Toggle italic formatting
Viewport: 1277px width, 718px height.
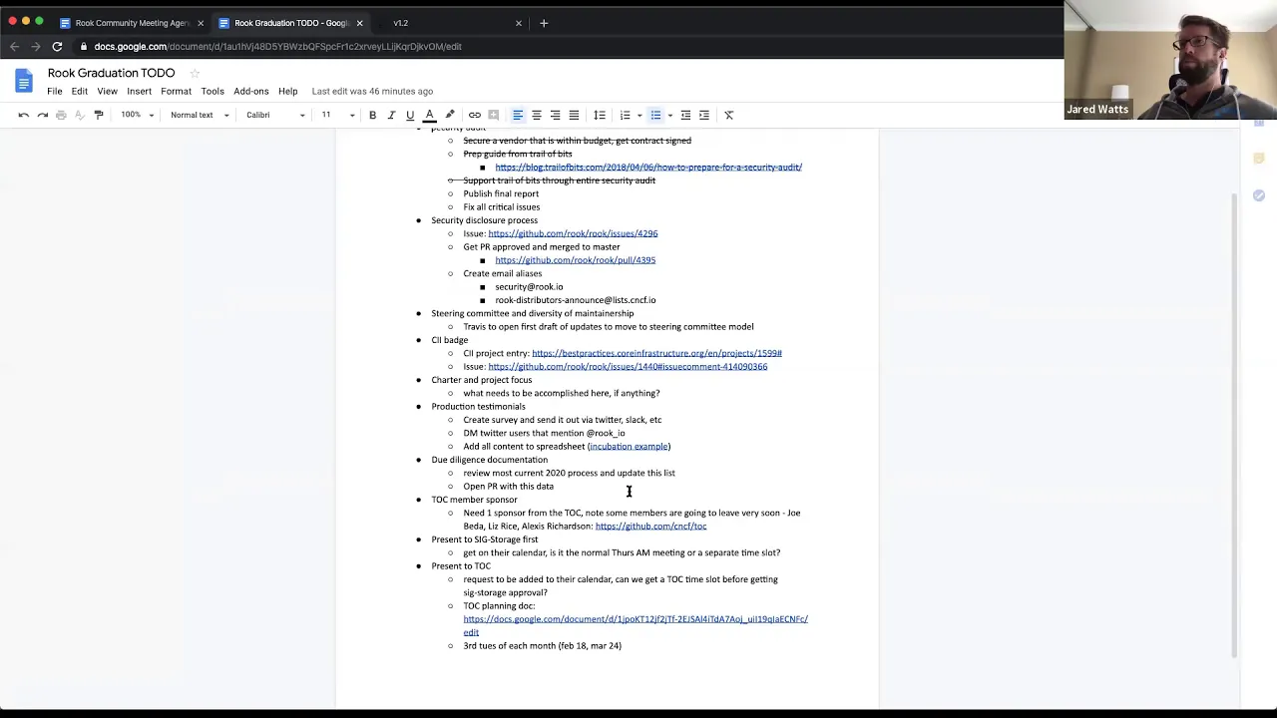391,115
